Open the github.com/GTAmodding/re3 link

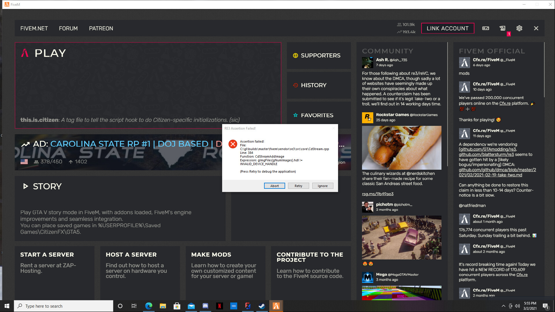488,149
